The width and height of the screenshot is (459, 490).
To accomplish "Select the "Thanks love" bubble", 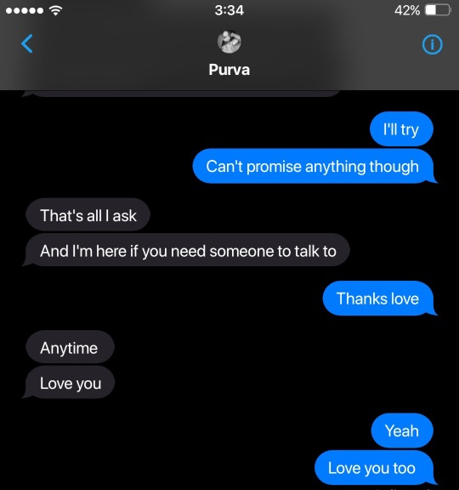I will tap(378, 299).
